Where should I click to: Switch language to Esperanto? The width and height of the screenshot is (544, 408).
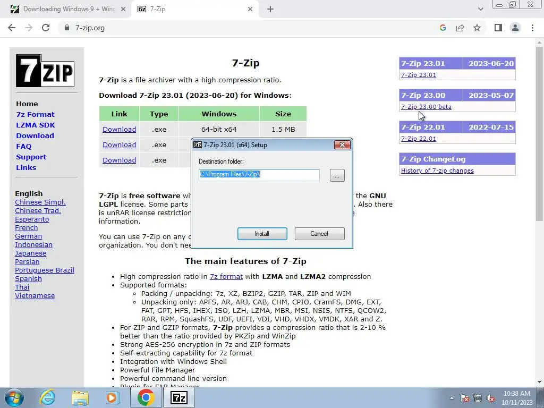32,219
